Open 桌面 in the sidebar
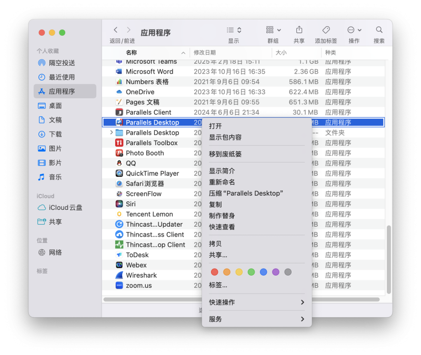 [65, 106]
